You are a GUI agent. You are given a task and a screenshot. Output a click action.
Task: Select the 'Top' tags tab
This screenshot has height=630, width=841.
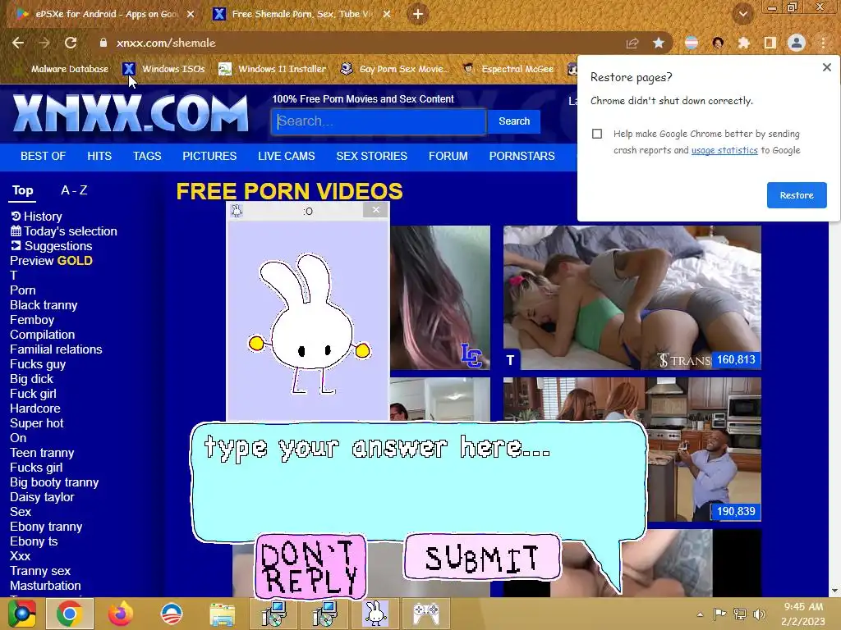click(x=22, y=190)
